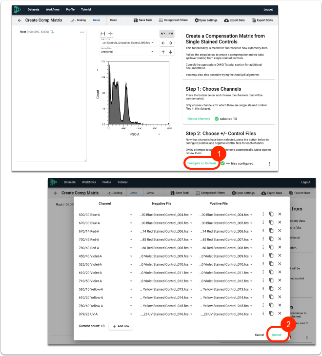Click the undo arrow above the plot
322x356 pixels.
(x=163, y=34)
